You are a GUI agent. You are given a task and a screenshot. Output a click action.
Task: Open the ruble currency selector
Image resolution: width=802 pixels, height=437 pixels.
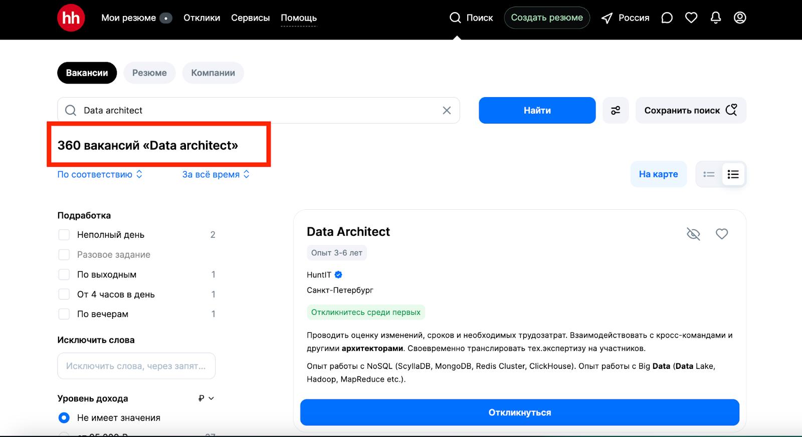(x=206, y=398)
